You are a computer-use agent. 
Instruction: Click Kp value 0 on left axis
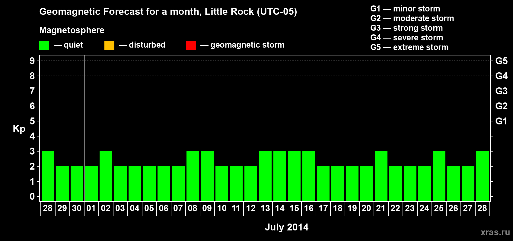point(32,196)
